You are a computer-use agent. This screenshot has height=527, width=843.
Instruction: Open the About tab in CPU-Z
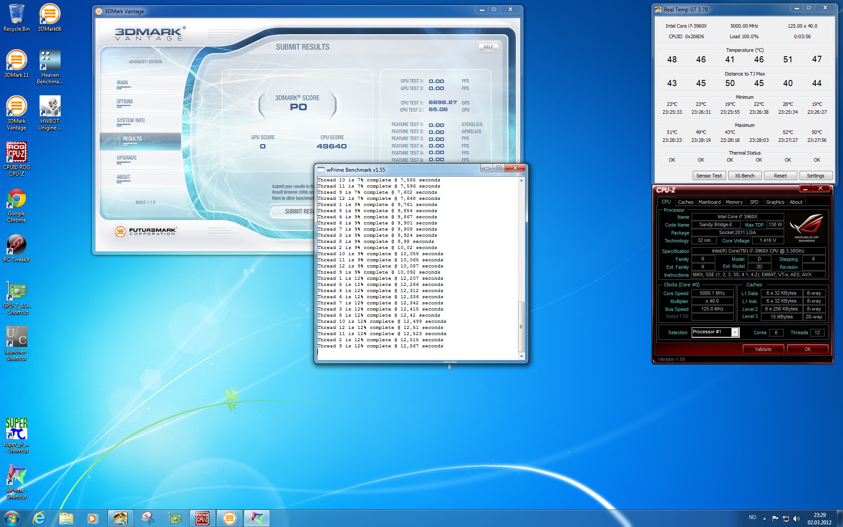(796, 202)
